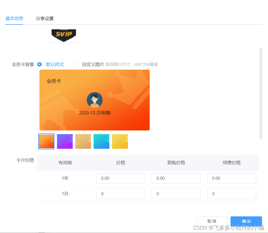Select the 默认样式 radio option
This screenshot has height=233, width=268.
pyautogui.click(x=39, y=65)
